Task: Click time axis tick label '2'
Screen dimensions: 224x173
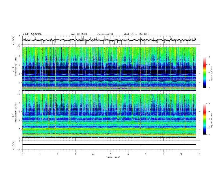Action: (58, 154)
